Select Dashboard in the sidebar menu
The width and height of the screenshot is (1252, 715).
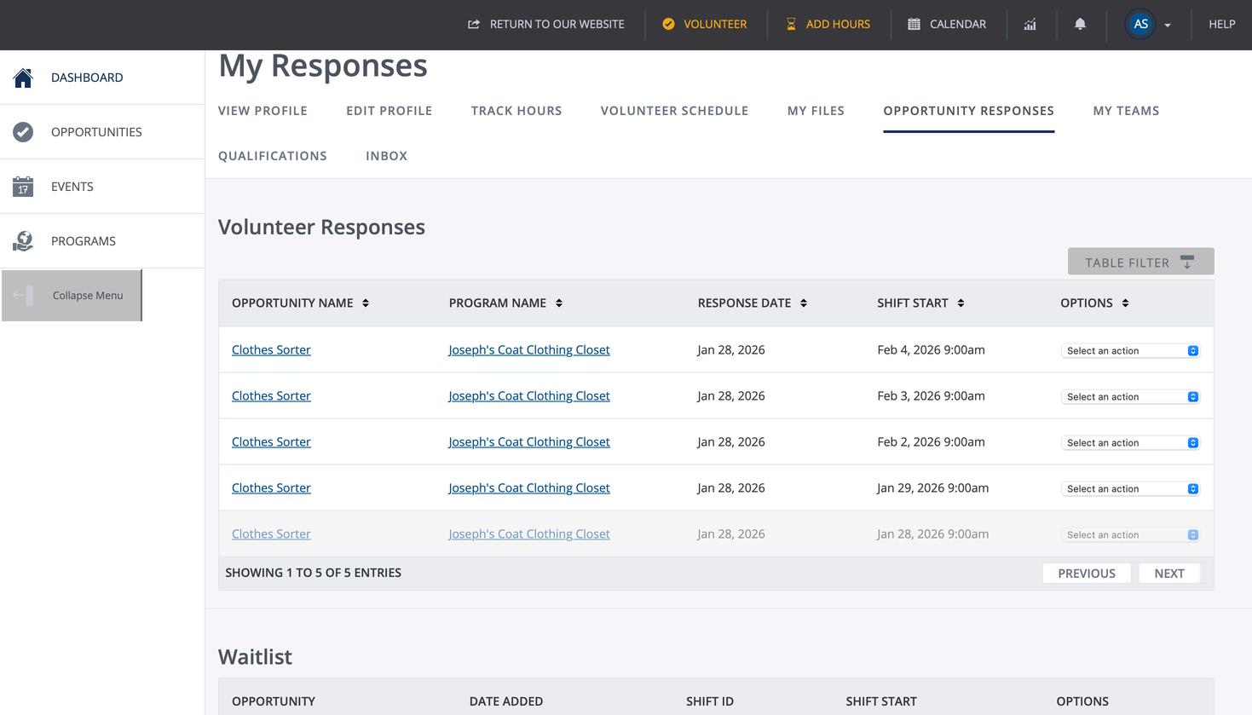coord(102,78)
